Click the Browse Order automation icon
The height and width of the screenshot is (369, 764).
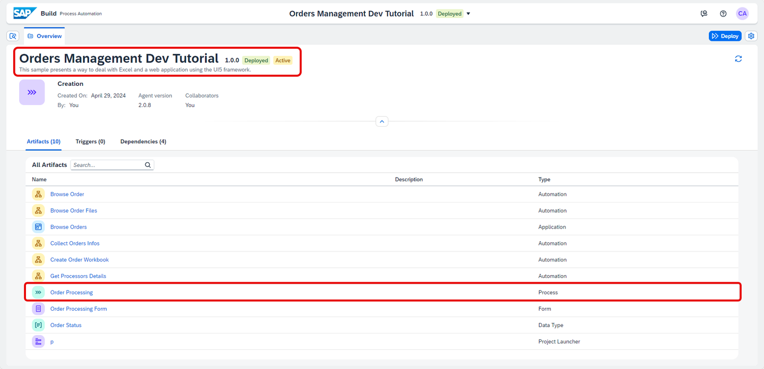[38, 195]
